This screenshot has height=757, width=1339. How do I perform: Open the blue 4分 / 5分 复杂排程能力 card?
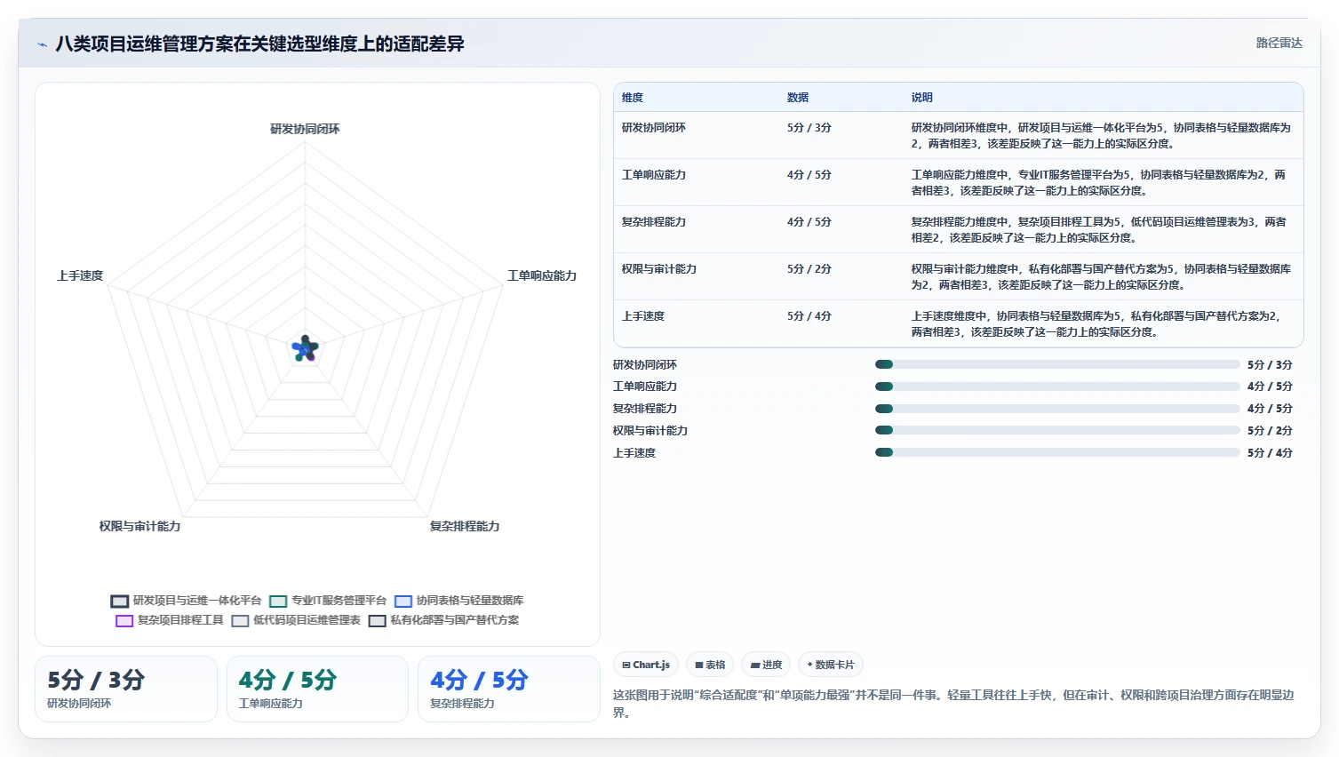(508, 689)
